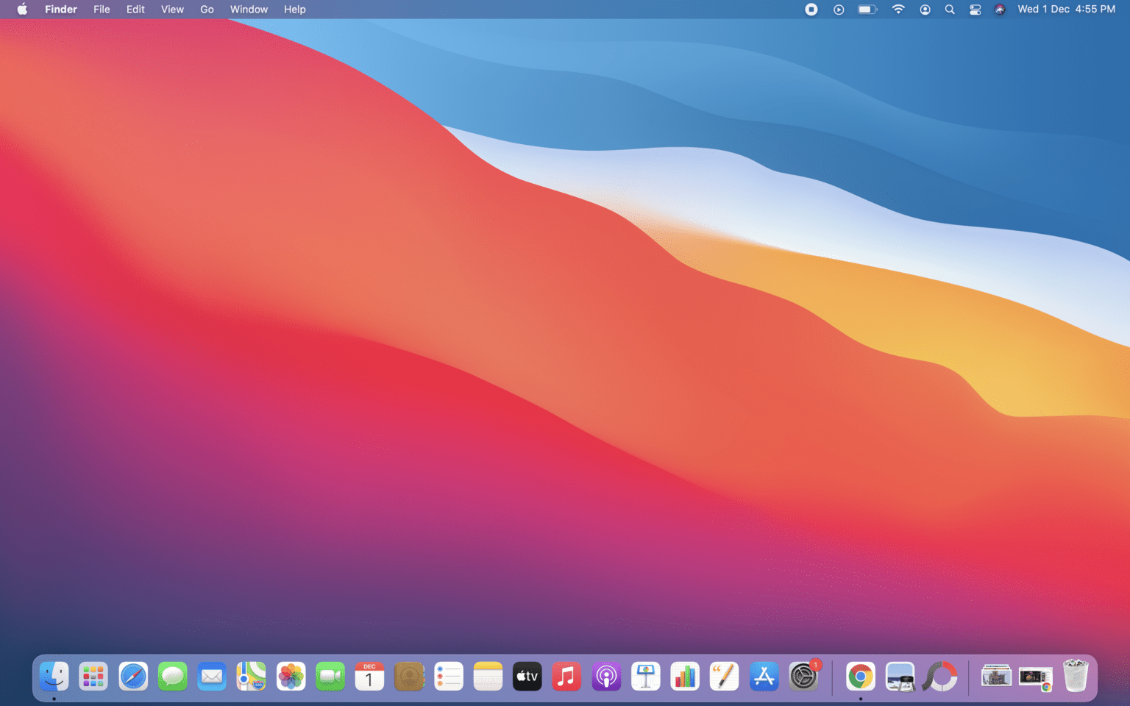Launch the Photos app
The image size is (1130, 706).
291,676
